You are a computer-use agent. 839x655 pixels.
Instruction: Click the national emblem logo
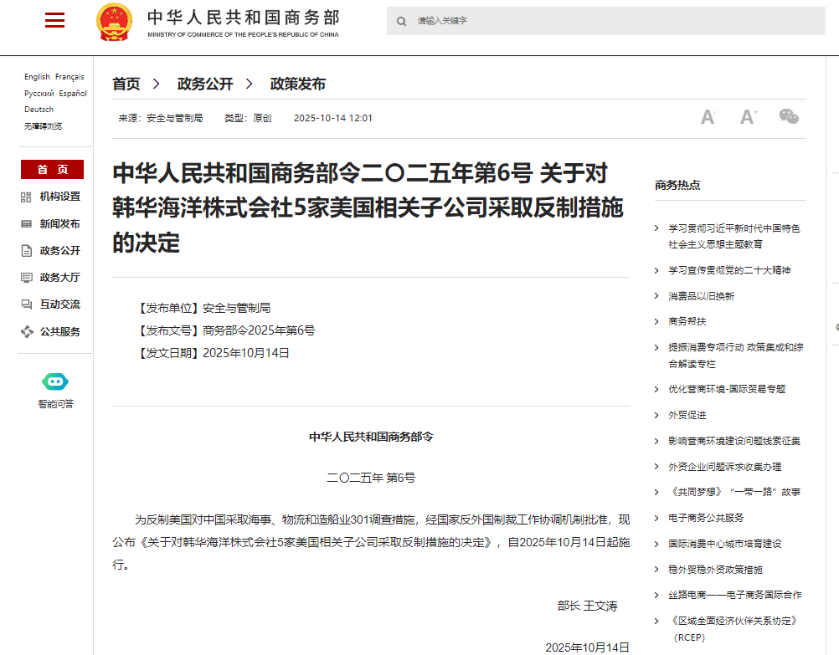114,22
